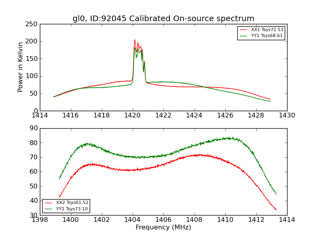Click the bottom plot y-axis tick label 70
Screen dimensions: 319x239
33,157
